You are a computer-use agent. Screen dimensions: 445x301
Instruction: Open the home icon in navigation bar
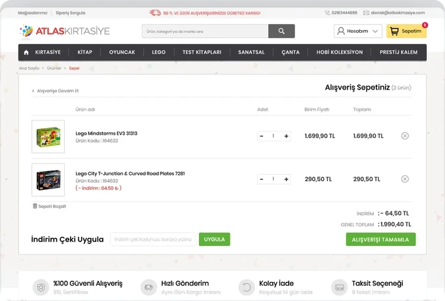[x=26, y=52]
